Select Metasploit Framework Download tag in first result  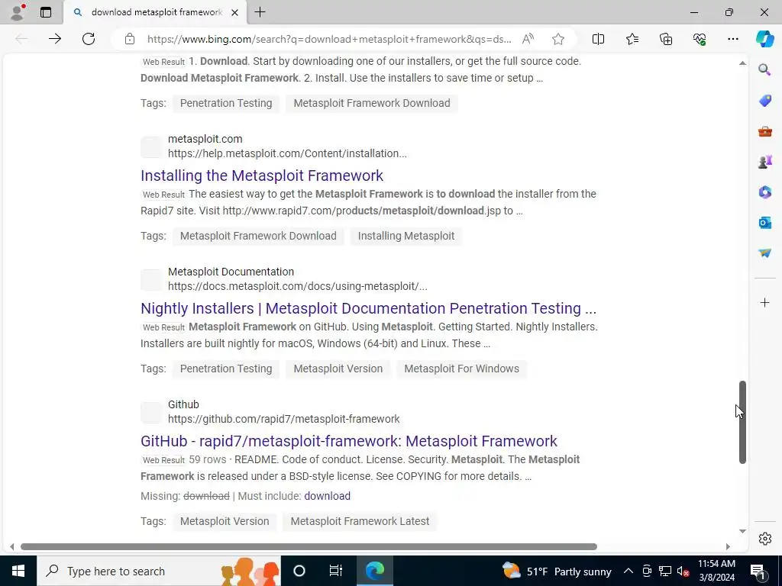[372, 103]
